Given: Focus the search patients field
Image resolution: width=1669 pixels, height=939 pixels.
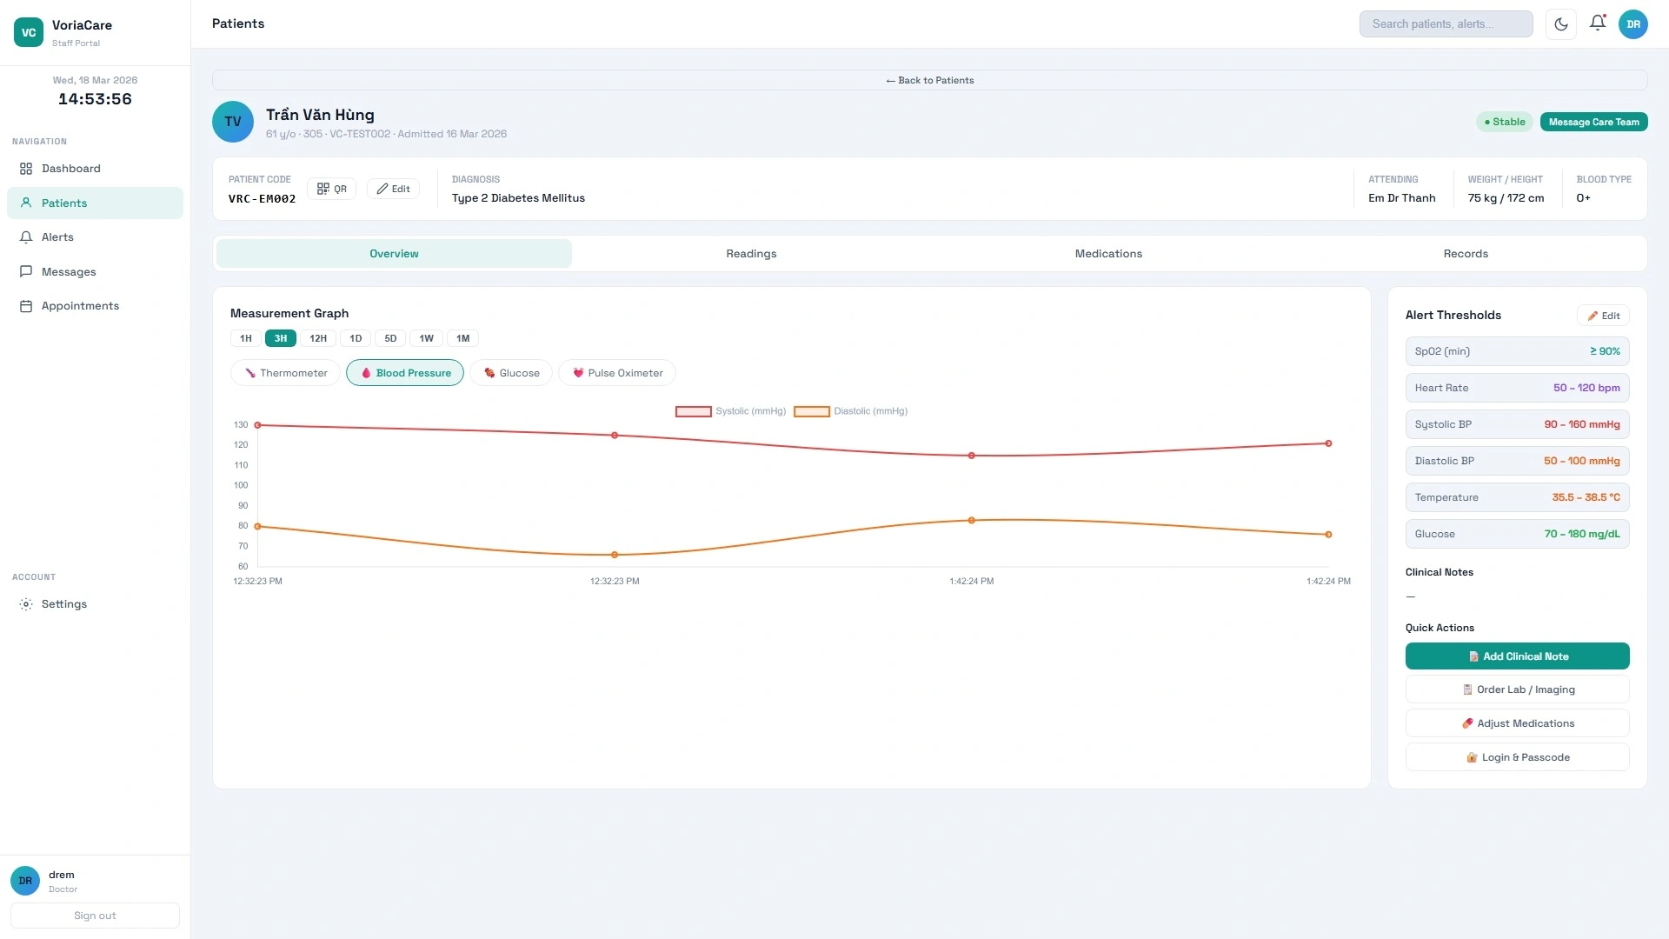Looking at the screenshot, I should (1446, 24).
